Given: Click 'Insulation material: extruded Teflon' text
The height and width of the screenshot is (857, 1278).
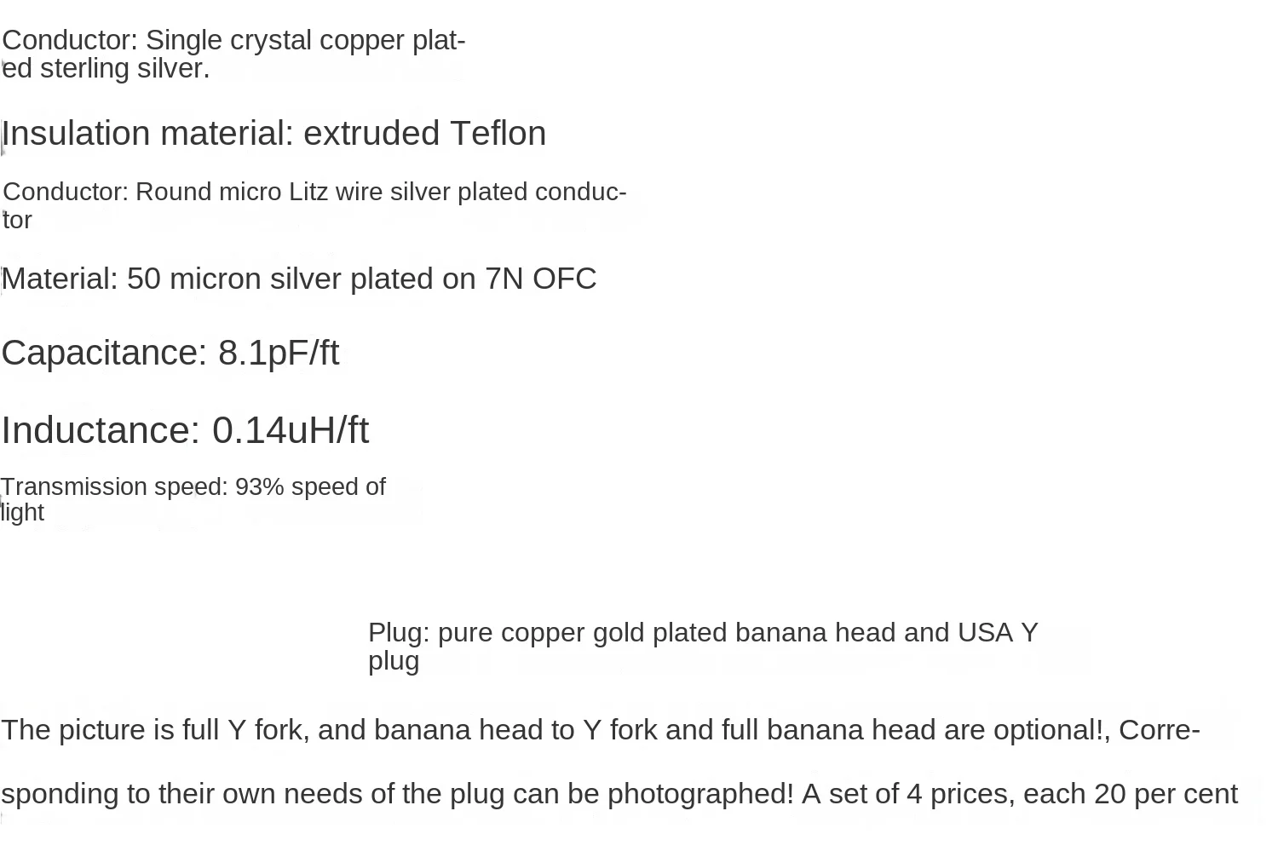Looking at the screenshot, I should coord(273,134).
